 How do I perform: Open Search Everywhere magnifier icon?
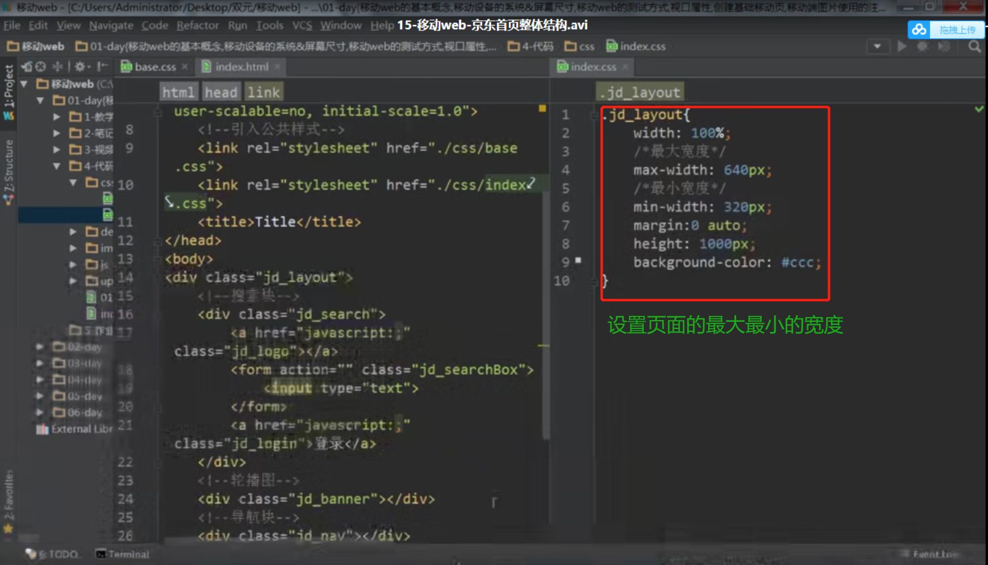pos(975,46)
